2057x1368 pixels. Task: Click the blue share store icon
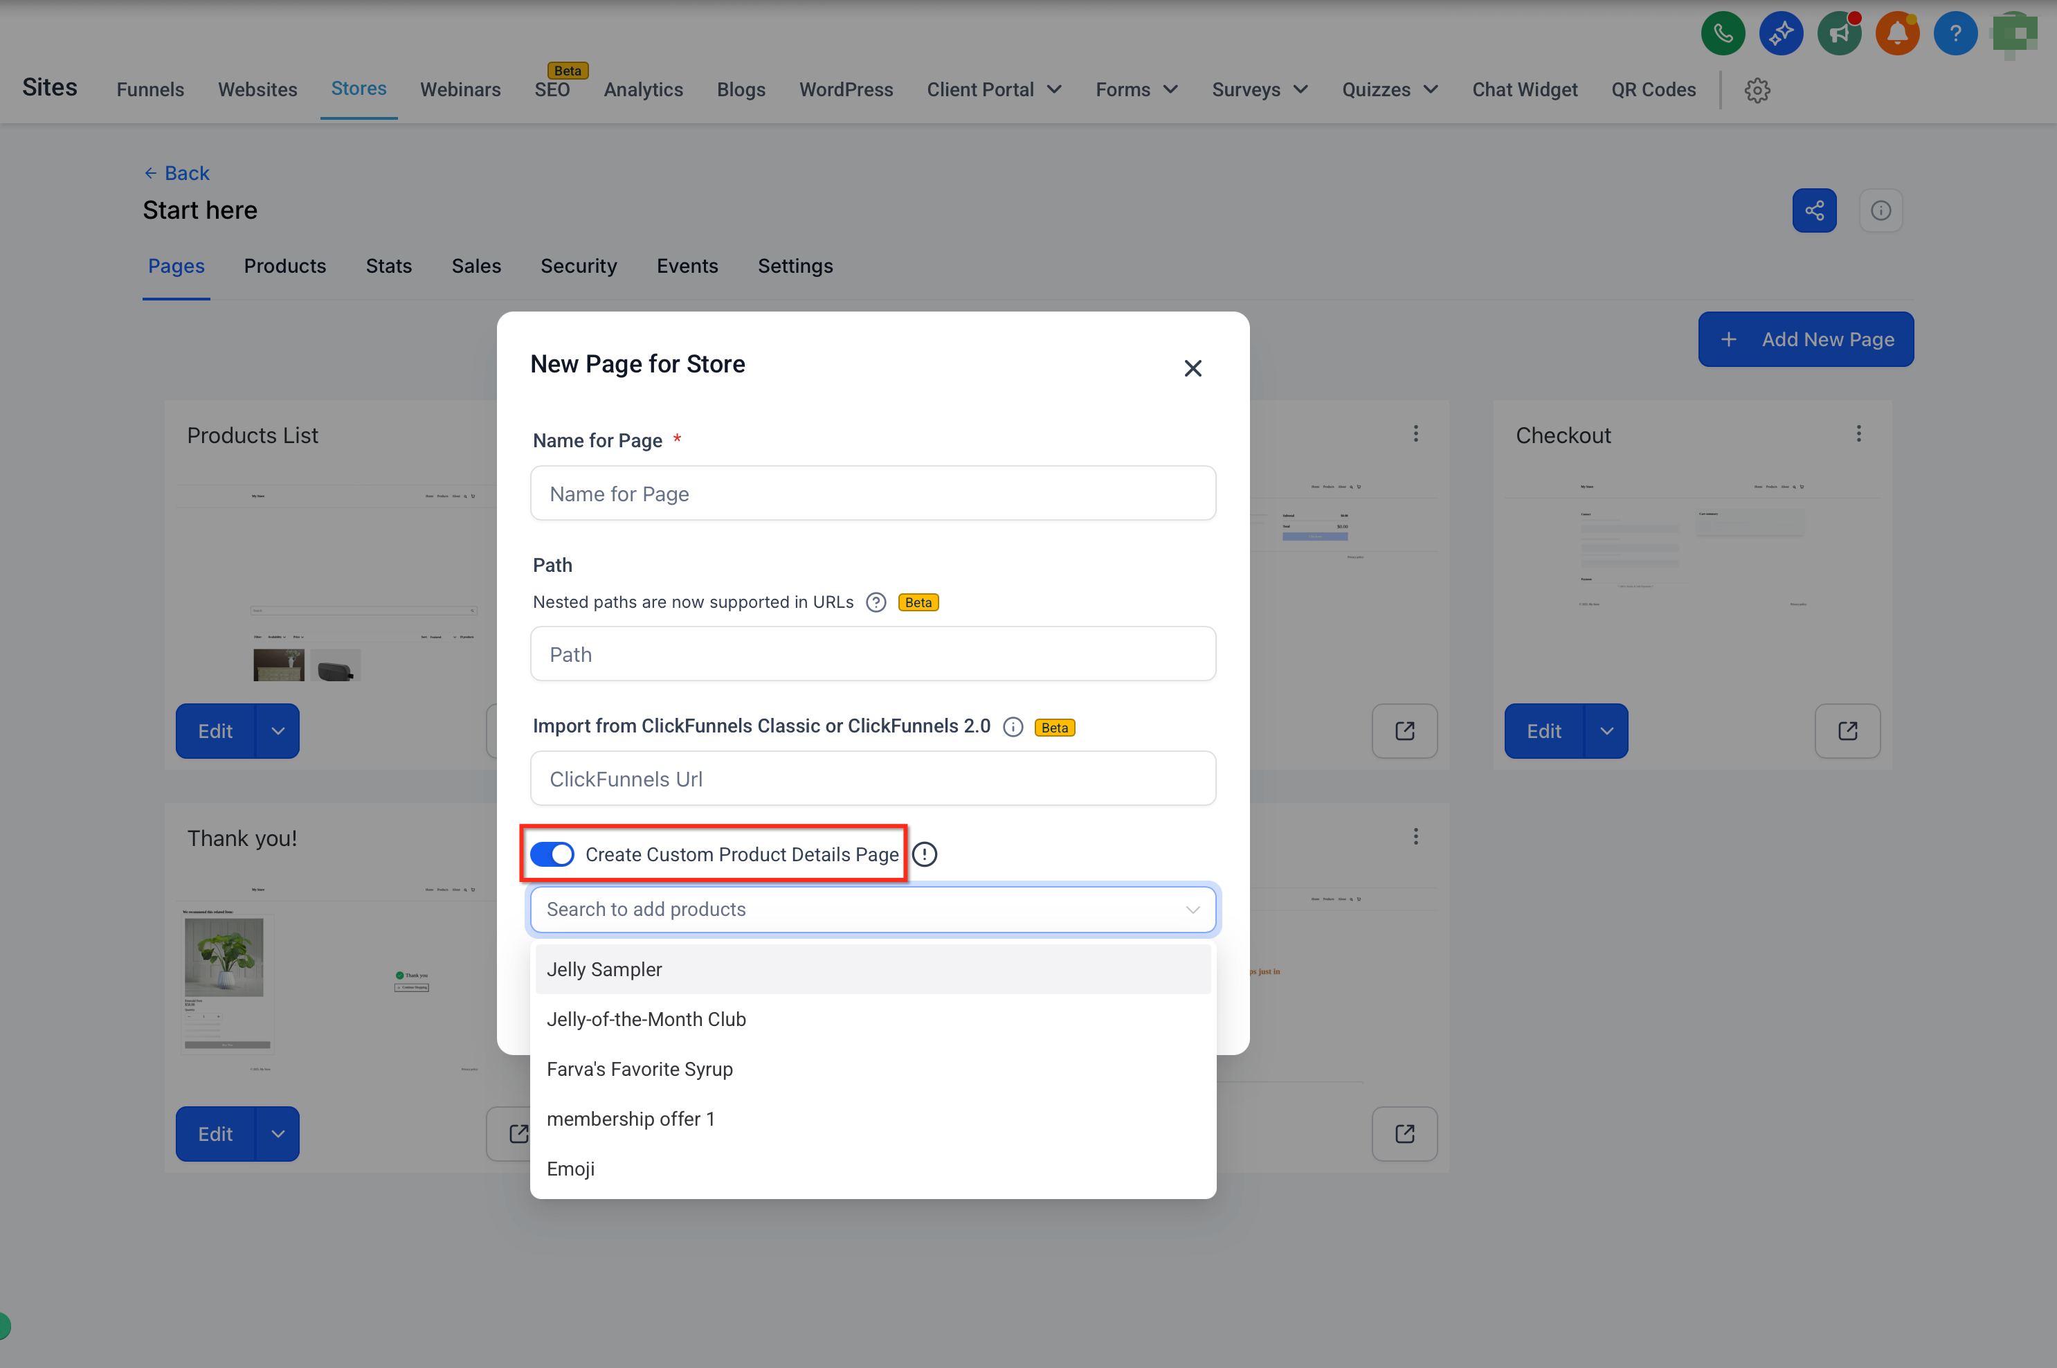tap(1814, 210)
